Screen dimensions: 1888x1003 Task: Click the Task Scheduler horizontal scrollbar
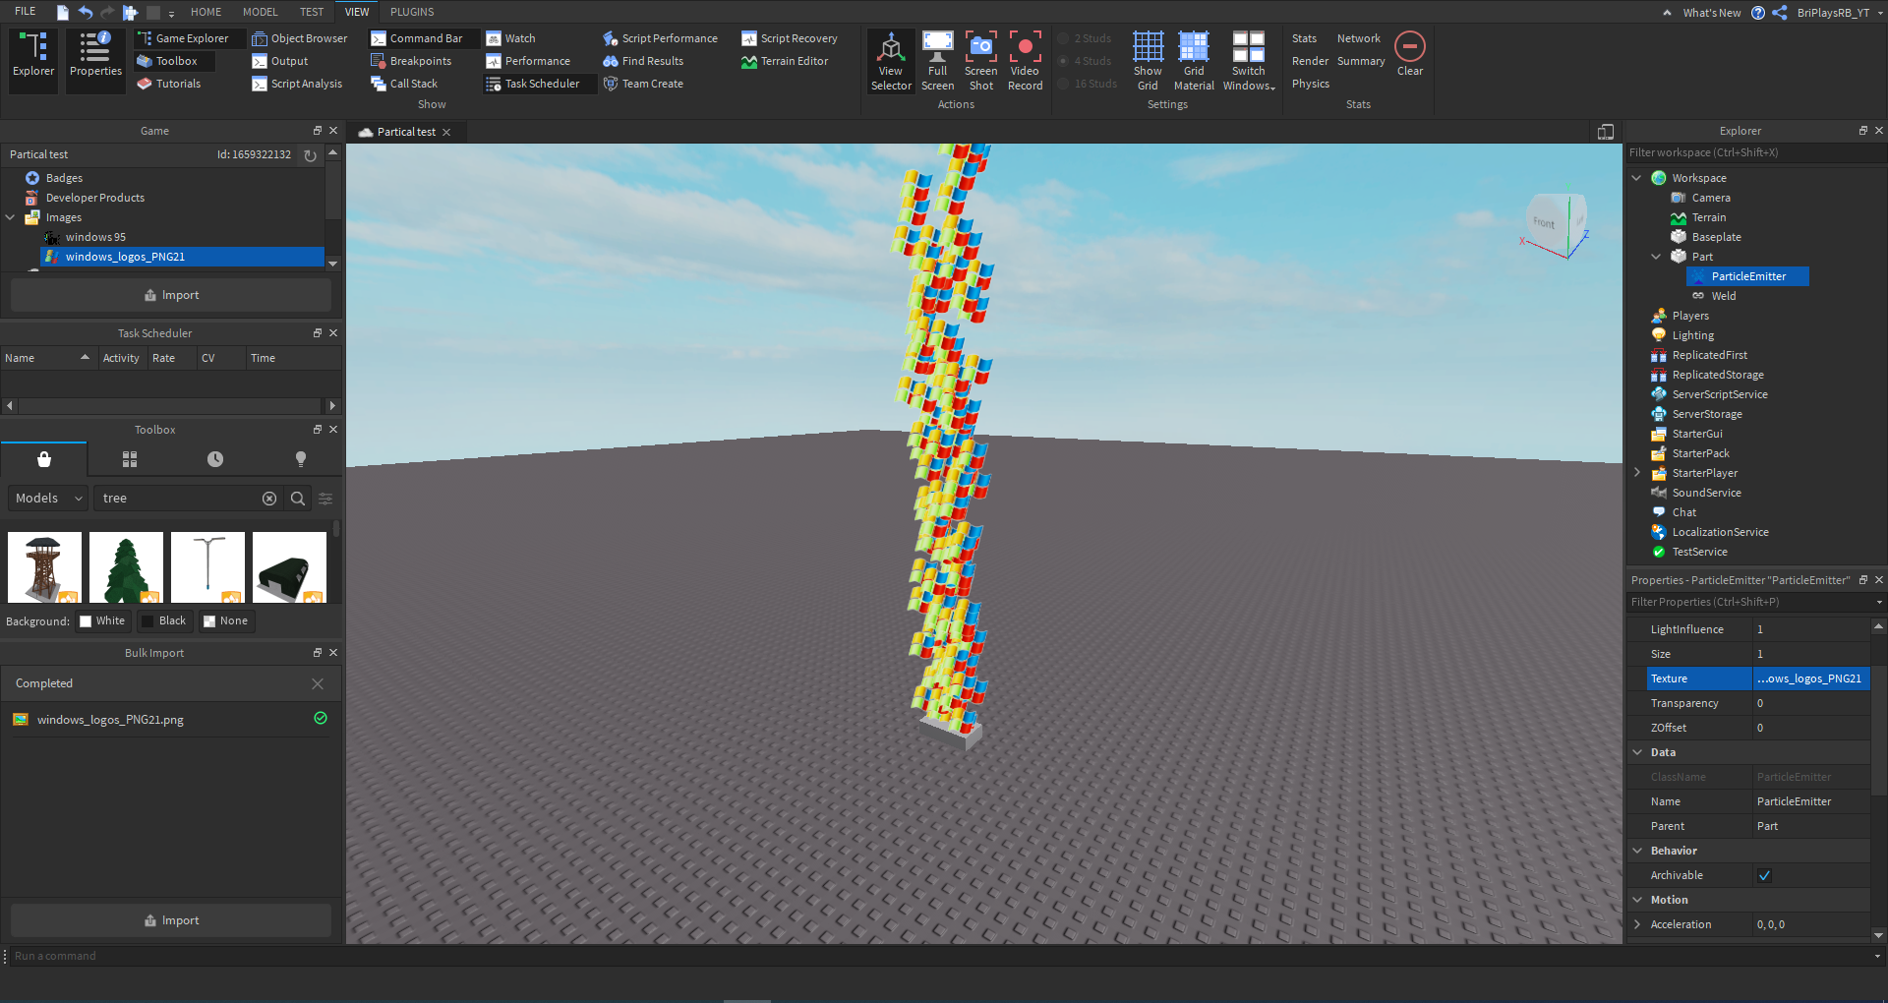pos(171,405)
